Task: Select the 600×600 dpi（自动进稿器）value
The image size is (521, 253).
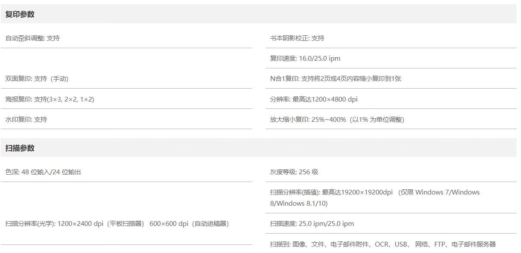Action: click(x=189, y=223)
